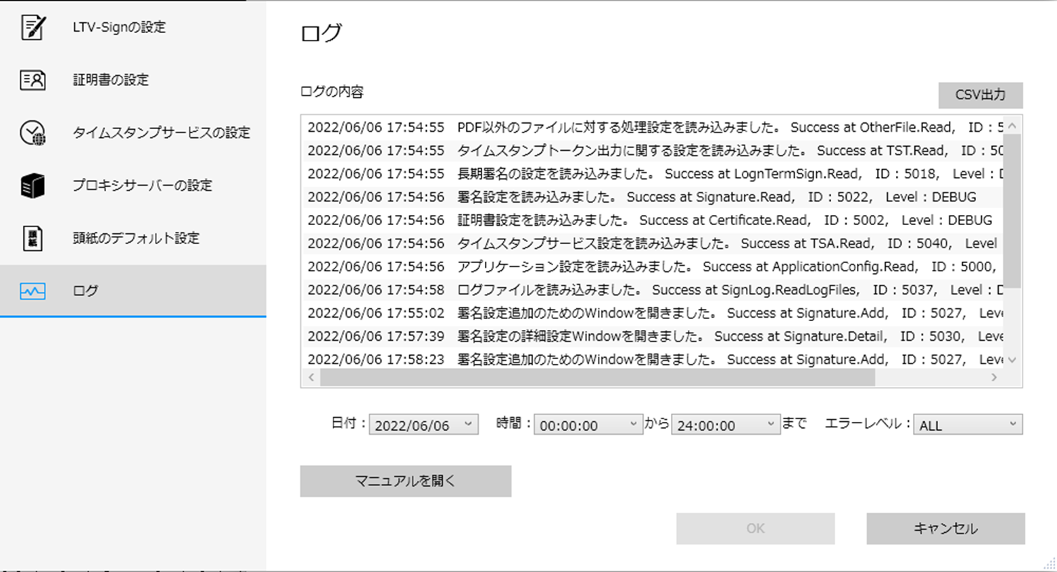The height and width of the screenshot is (572, 1057).
Task: Expand the start time 00:00:00 dropdown
Action: click(x=588, y=425)
